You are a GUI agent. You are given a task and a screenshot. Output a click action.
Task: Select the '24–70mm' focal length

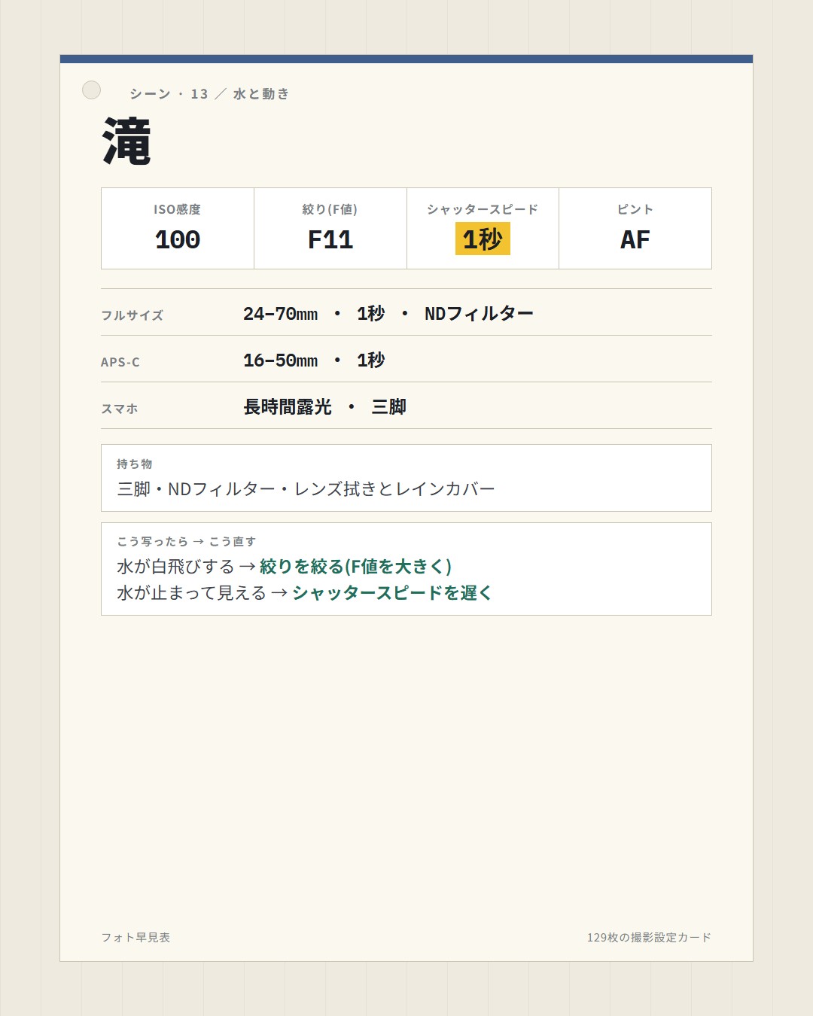click(280, 314)
